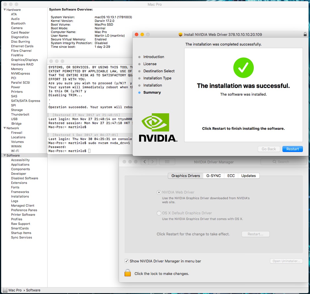This screenshot has width=310, height=294.
Task: Select the License step in the installer
Action: click(x=150, y=64)
